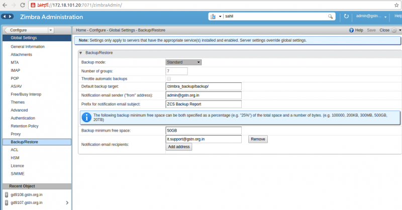Screen dimensions: 402x210
Task: Open the Backup mode Standard dropdown
Action: tap(183, 62)
